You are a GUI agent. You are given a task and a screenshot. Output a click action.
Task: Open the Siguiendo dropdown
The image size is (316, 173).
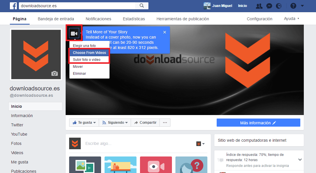click(x=115, y=123)
